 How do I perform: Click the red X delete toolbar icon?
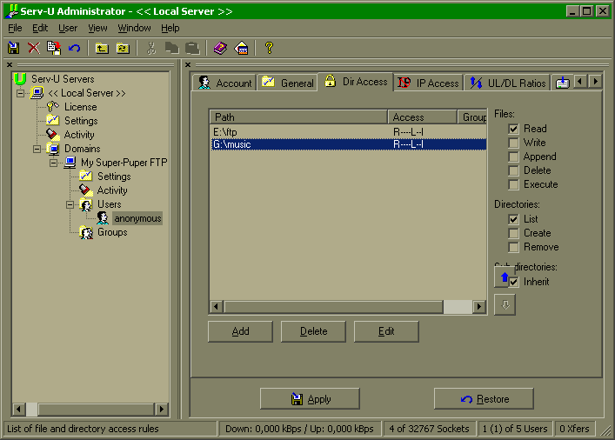(34, 48)
